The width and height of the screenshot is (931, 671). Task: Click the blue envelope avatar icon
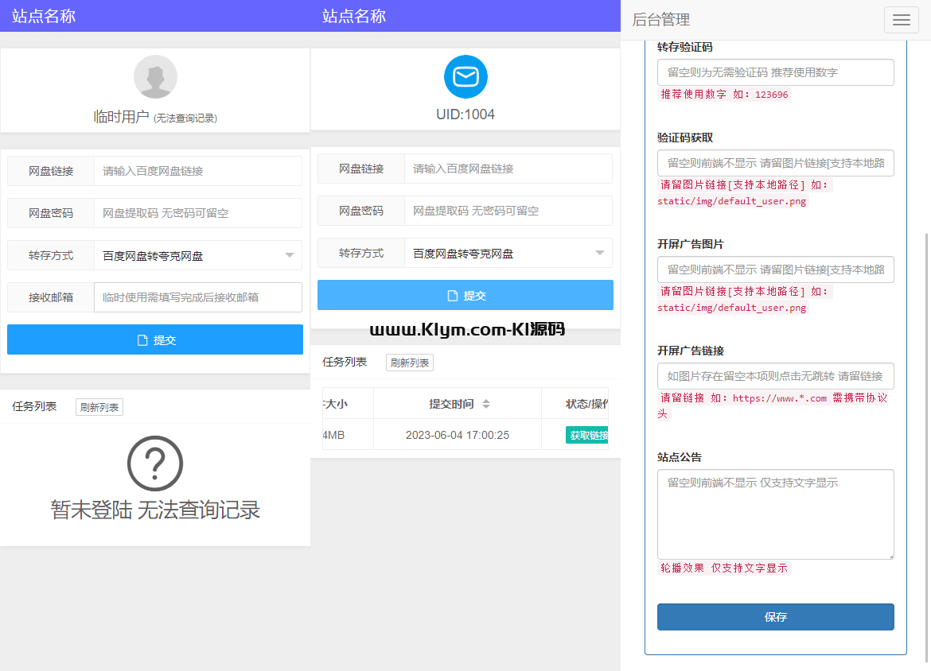(x=465, y=77)
